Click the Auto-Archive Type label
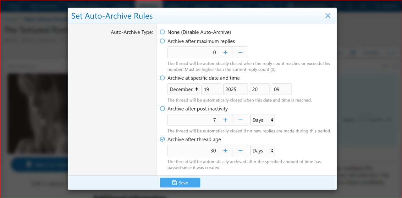Image resolution: width=402 pixels, height=198 pixels. tap(132, 32)
